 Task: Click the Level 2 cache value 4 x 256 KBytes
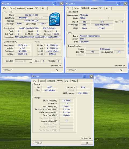[x=52, y=51]
